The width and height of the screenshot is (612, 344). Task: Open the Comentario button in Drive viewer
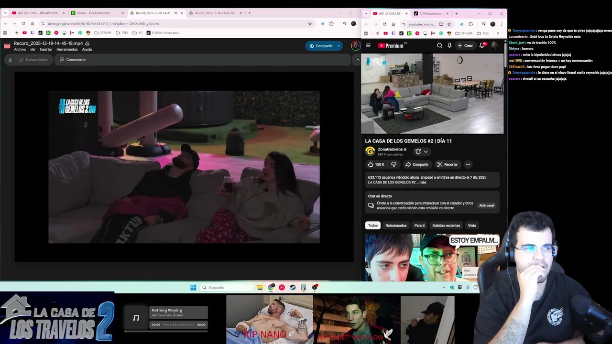[x=73, y=60]
